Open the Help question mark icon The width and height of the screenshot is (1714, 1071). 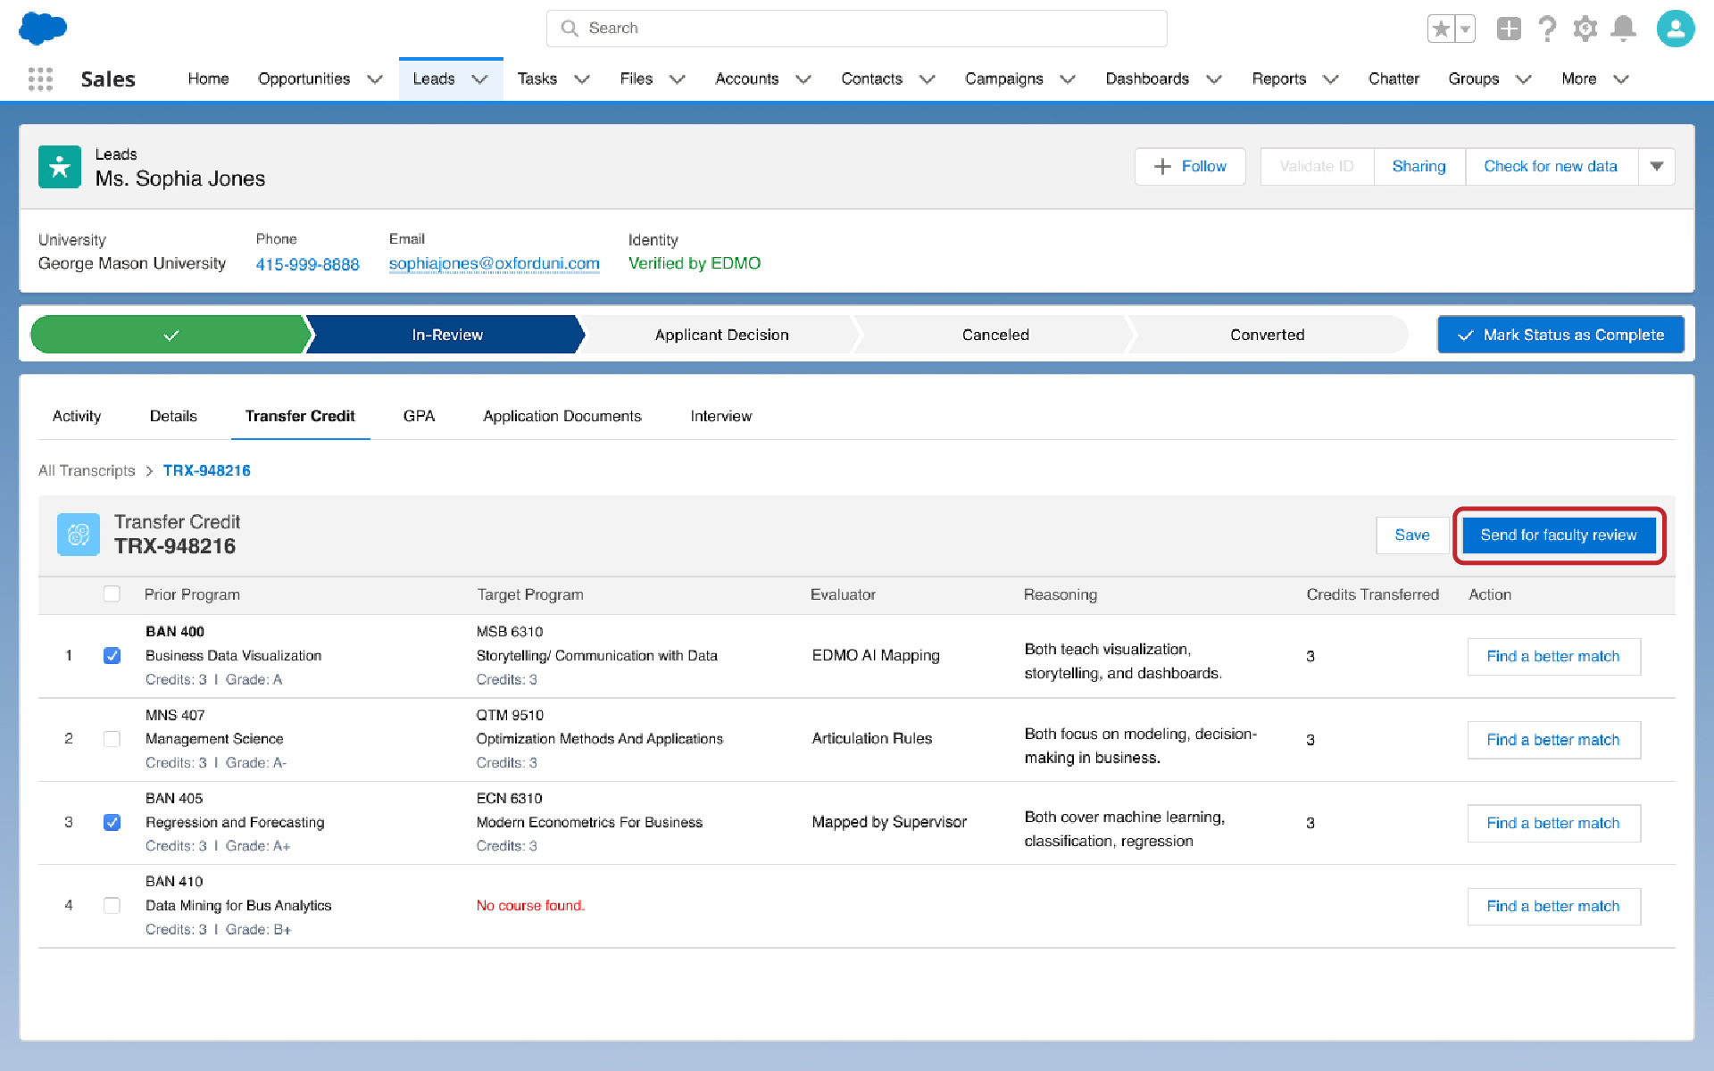(1547, 29)
